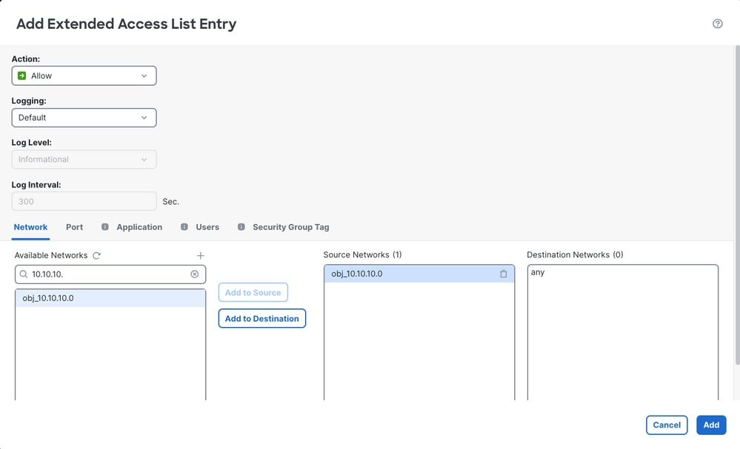Viewport: 740px width, 449px height.
Task: Click the blue Add button
Action: (711, 425)
